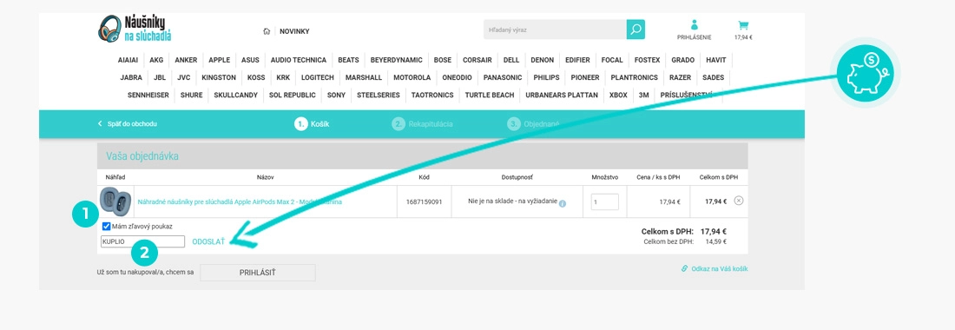Open the AKG brand category
955x330 pixels.
[x=156, y=60]
